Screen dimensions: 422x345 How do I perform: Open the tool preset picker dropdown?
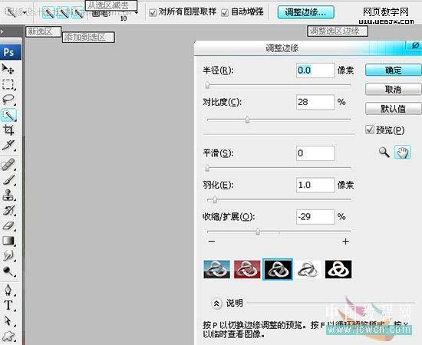click(x=25, y=12)
